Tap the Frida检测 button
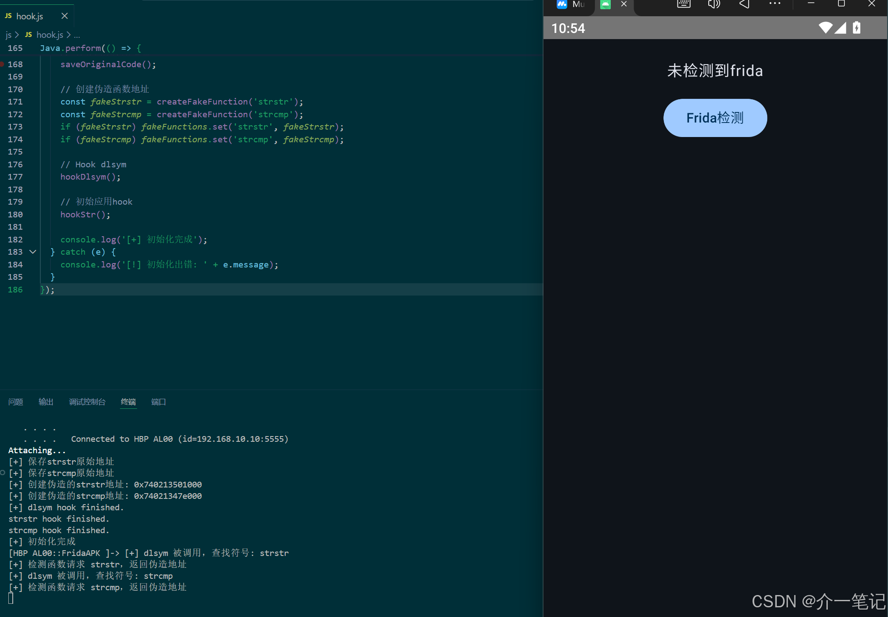 715,118
